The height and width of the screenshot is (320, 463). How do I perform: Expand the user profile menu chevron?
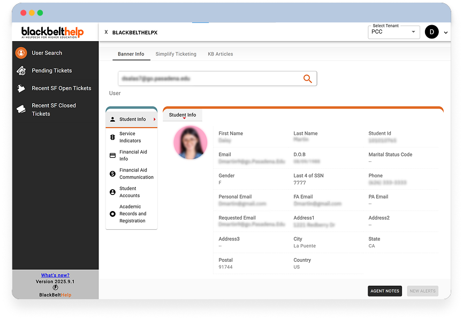[x=446, y=33]
